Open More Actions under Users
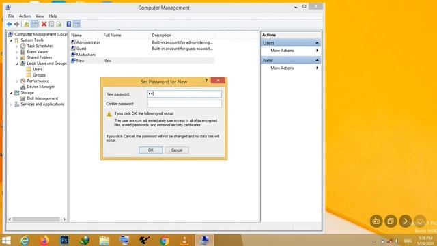This screenshot has width=437, height=246. coord(282,51)
